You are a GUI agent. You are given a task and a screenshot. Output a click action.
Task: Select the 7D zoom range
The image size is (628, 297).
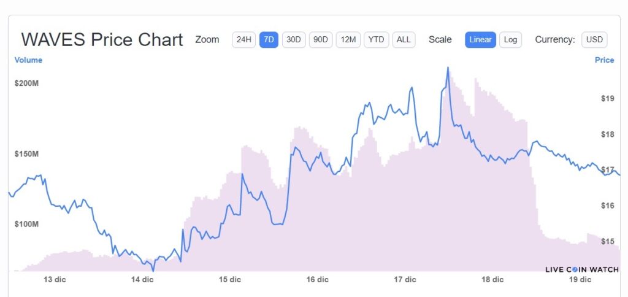click(x=269, y=40)
